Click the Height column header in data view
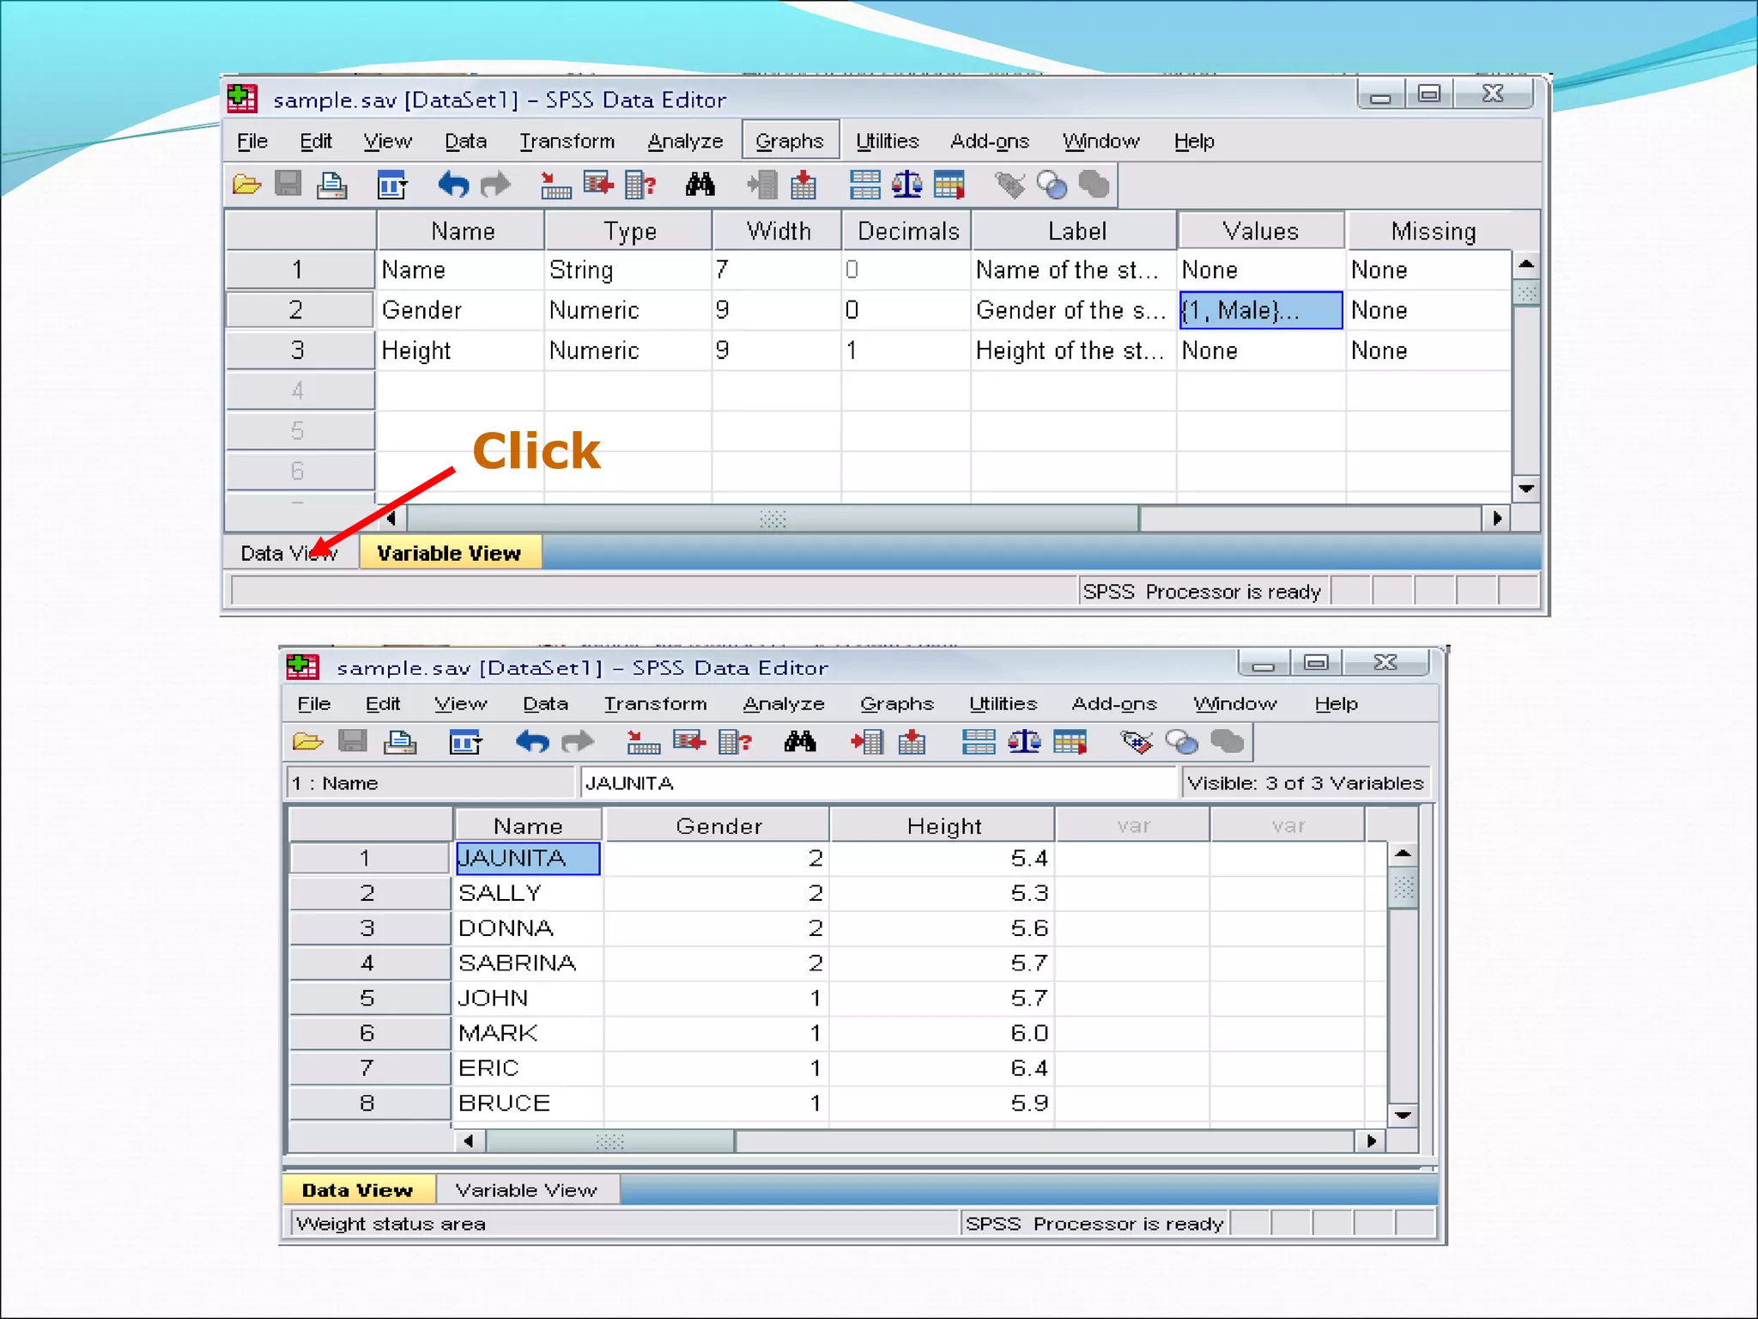This screenshot has width=1758, height=1319. [x=943, y=826]
